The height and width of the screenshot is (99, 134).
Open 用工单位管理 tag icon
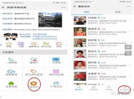point(34,71)
